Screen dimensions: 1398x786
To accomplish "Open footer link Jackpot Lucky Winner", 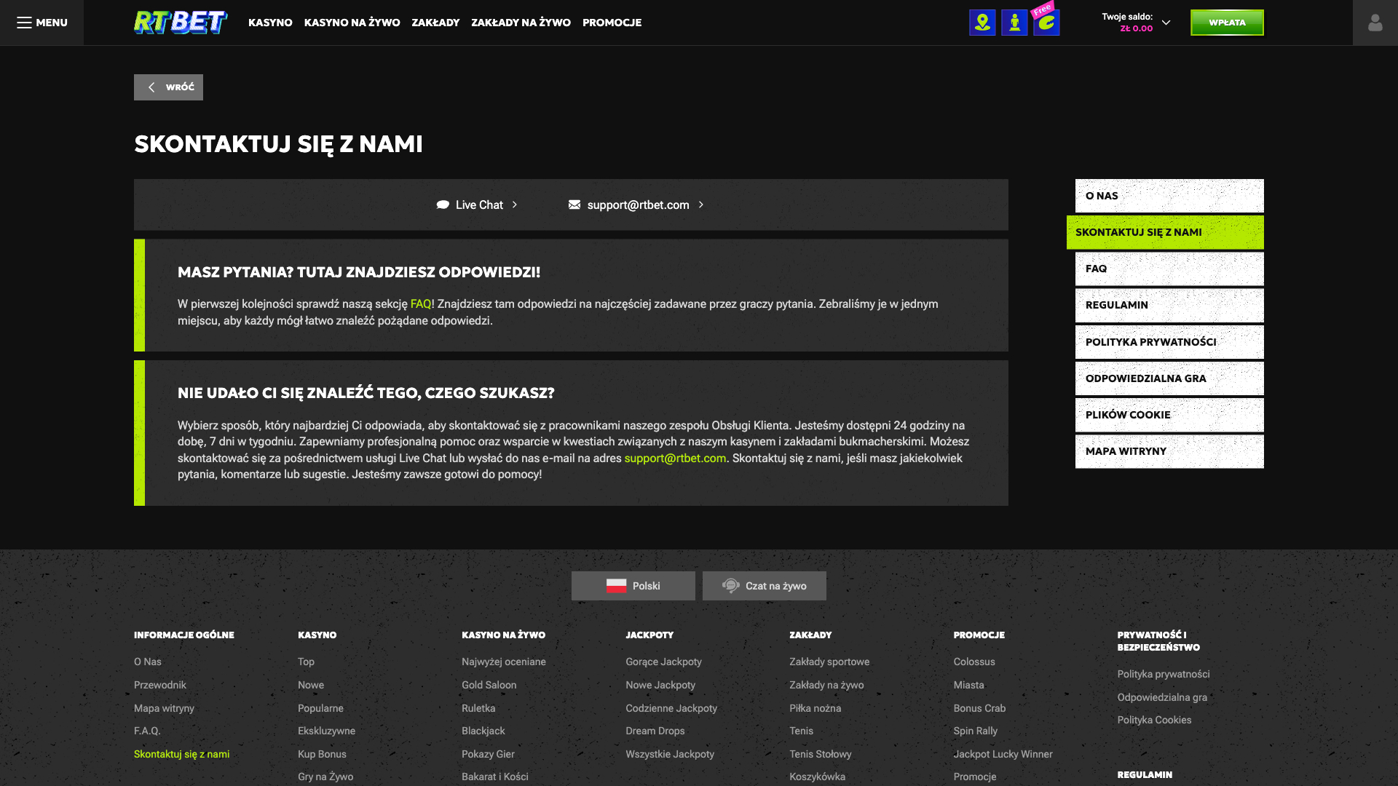I will [x=1003, y=754].
